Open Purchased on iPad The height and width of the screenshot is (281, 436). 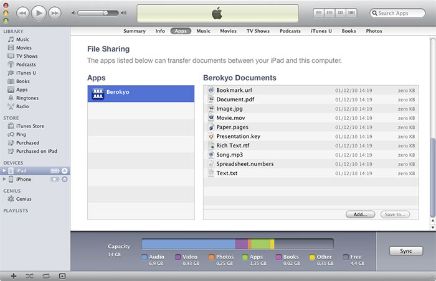[35, 151]
